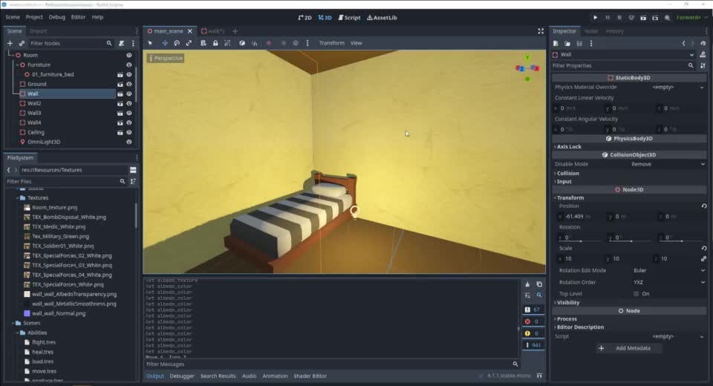Toggle visibility of the Ground node
The image size is (713, 386).
click(128, 84)
